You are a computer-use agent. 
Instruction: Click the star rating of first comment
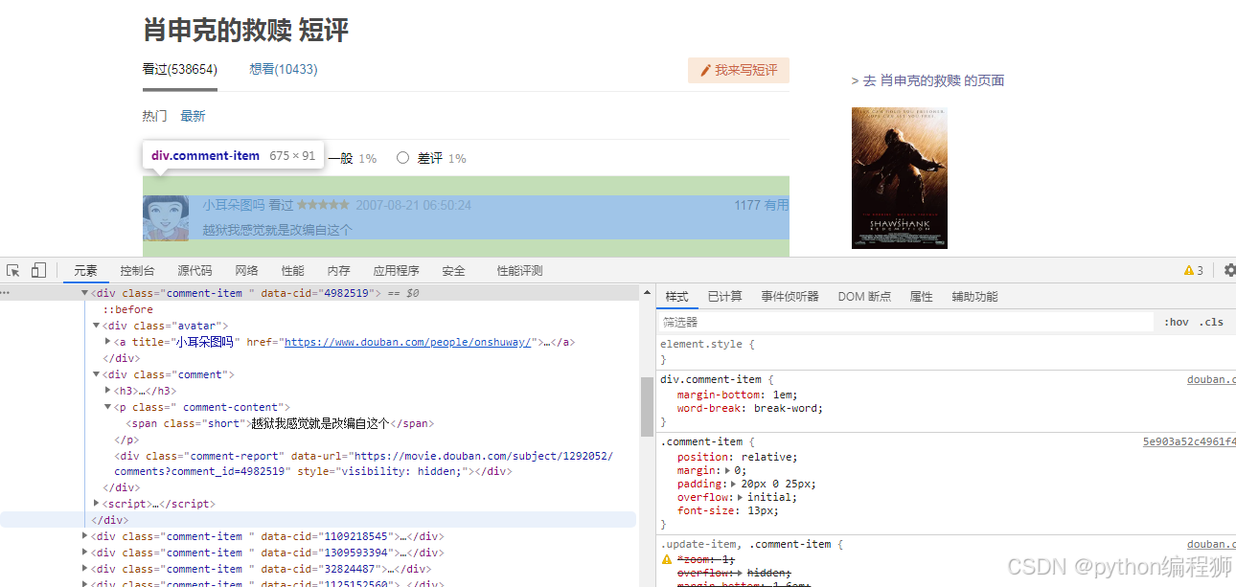[x=323, y=205]
